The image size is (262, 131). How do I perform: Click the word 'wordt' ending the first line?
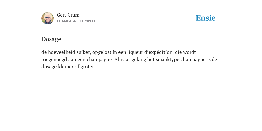(190, 52)
